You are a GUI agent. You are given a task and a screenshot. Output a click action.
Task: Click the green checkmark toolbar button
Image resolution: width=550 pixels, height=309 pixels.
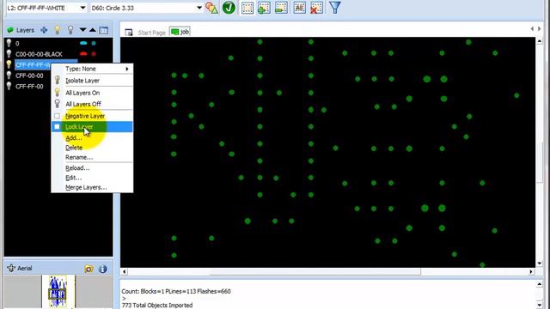[x=229, y=8]
